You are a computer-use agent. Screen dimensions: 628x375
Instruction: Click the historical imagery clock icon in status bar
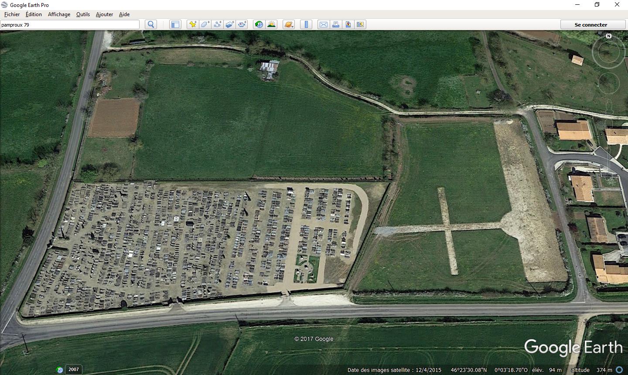[60, 370]
